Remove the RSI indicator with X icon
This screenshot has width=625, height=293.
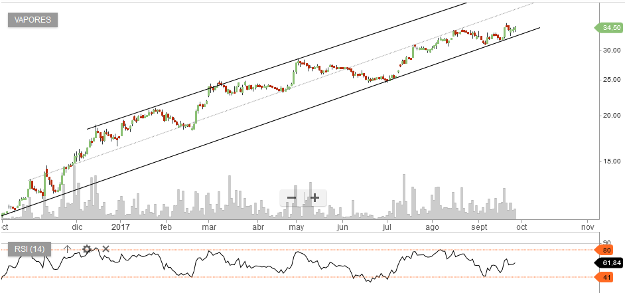pos(105,249)
